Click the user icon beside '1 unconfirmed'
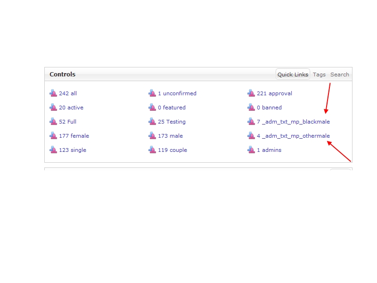 click(152, 93)
